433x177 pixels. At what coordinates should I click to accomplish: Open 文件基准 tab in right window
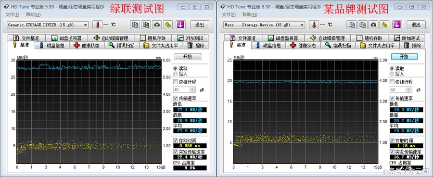tap(243, 38)
